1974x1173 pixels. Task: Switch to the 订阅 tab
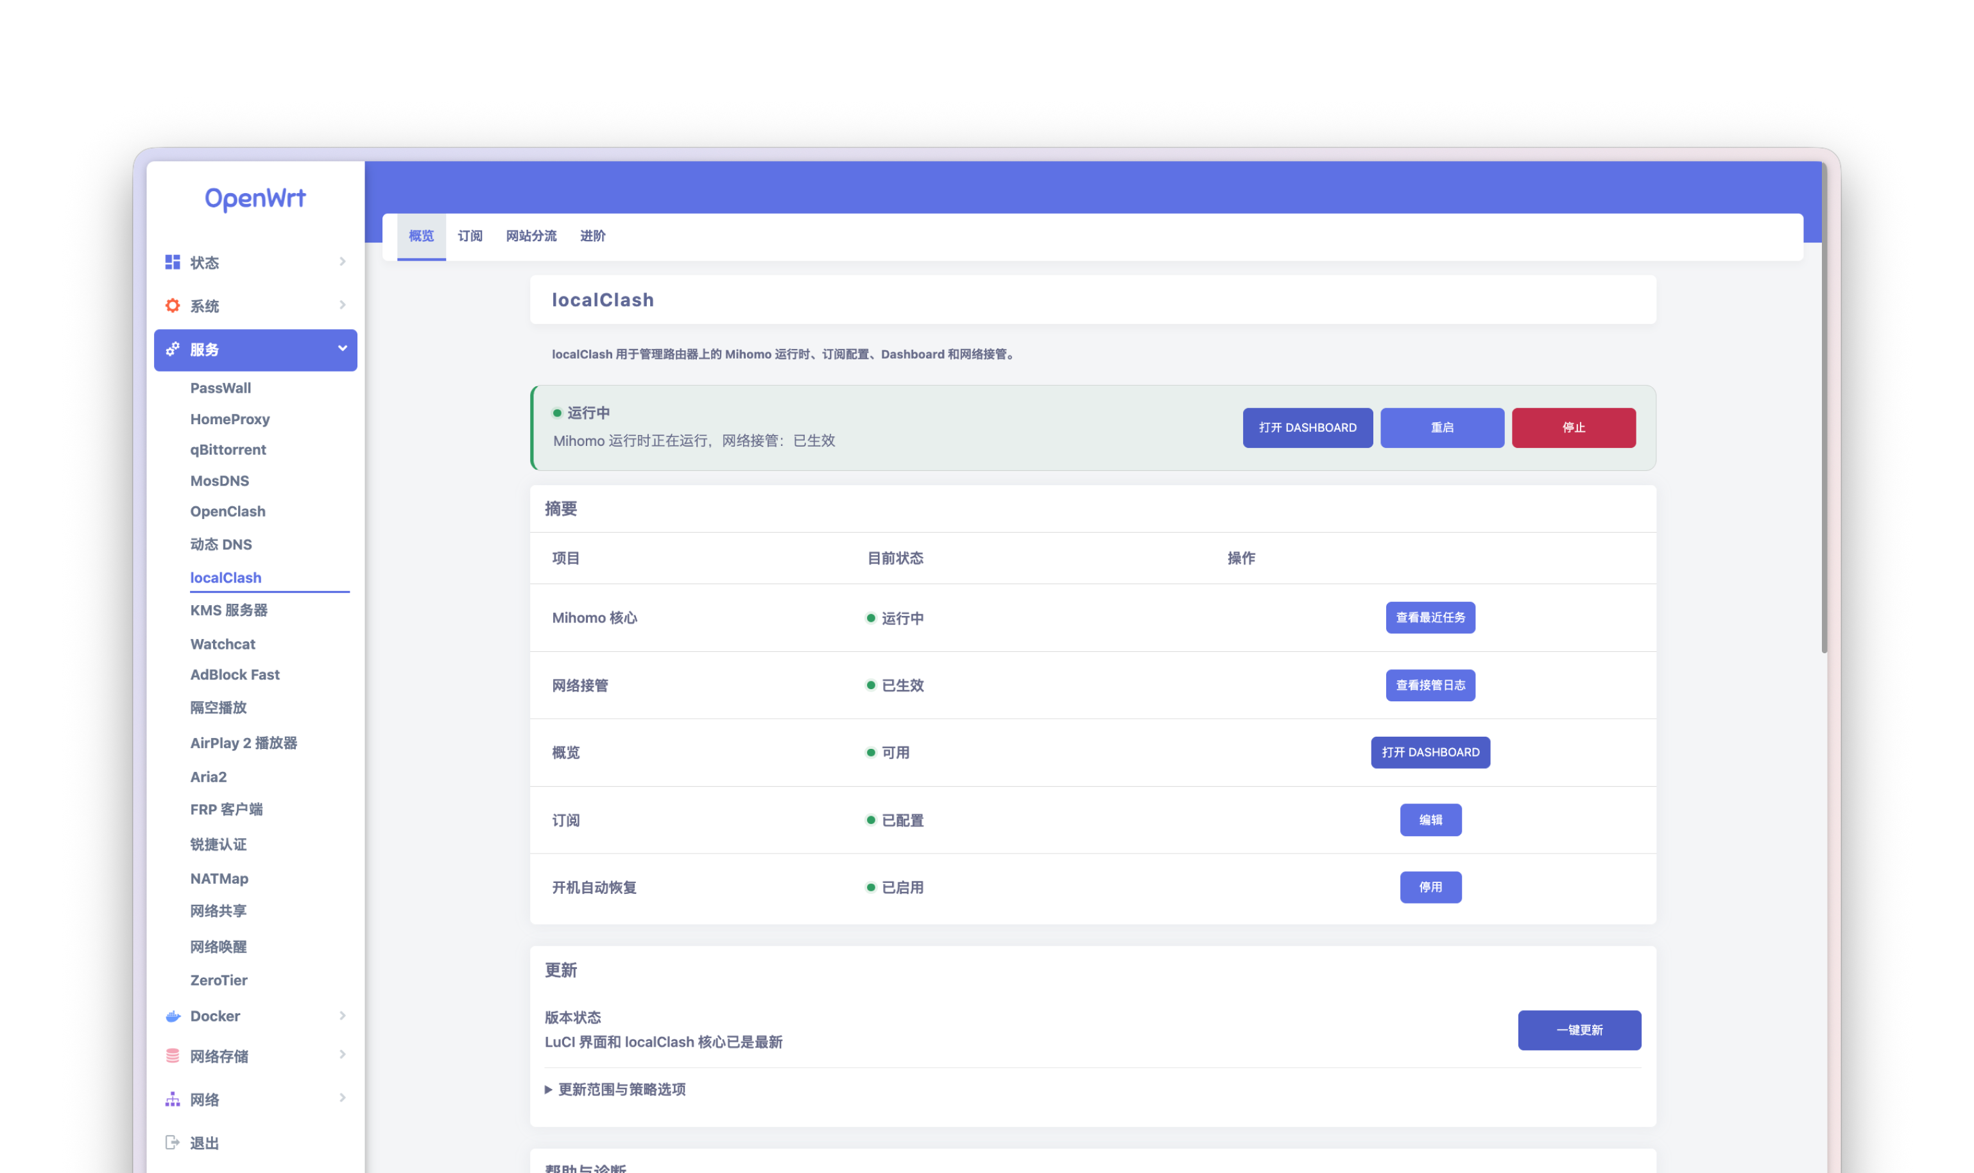coord(470,236)
